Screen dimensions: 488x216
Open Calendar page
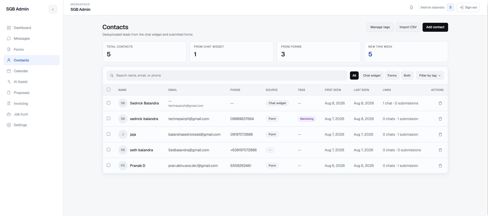pos(31,71)
